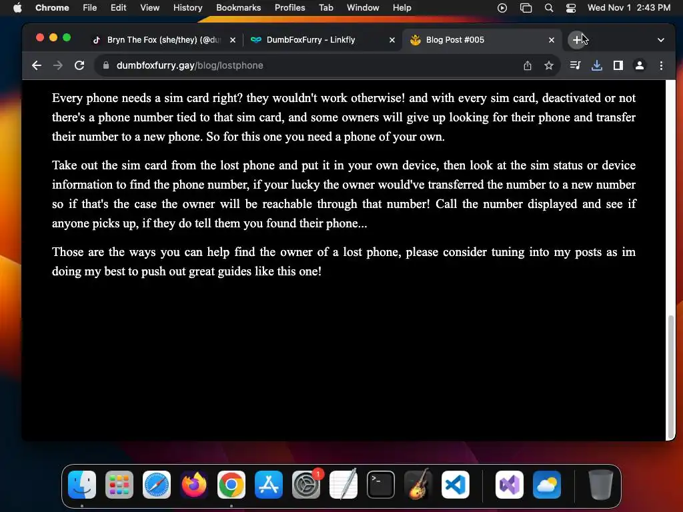Open System Settings from the Dock
The width and height of the screenshot is (683, 512).
(306, 485)
